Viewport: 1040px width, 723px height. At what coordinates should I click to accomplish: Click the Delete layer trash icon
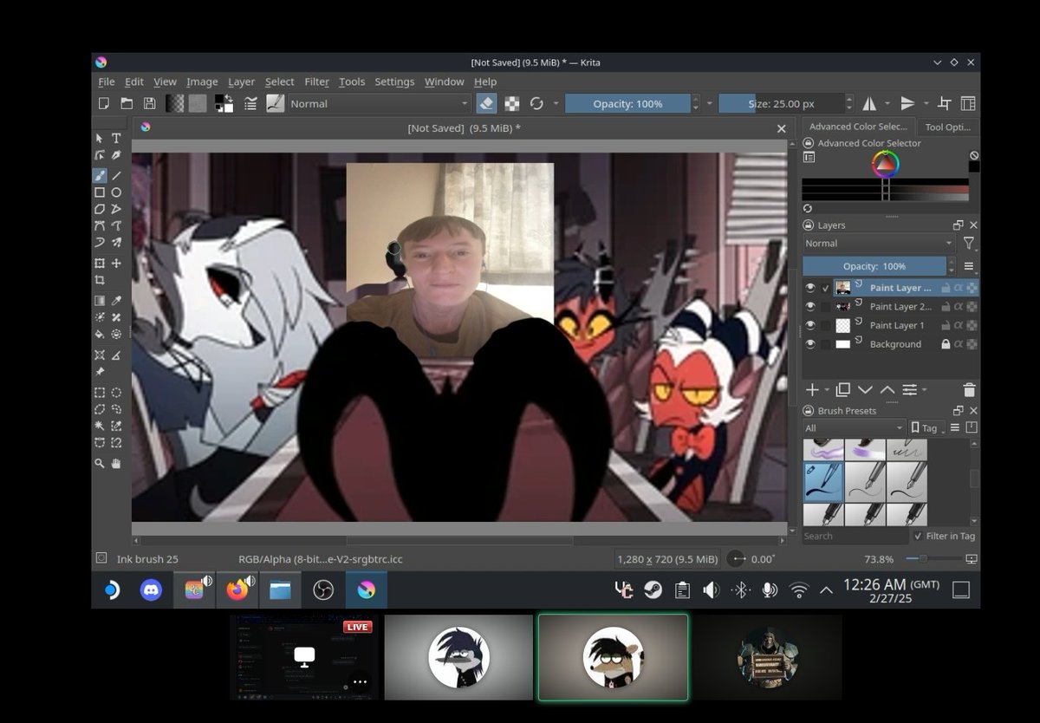(x=969, y=390)
